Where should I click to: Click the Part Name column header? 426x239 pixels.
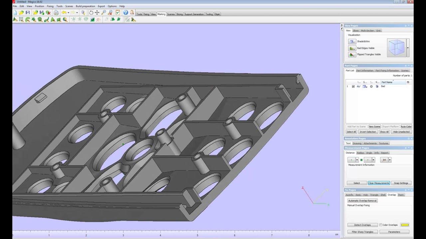point(393,82)
